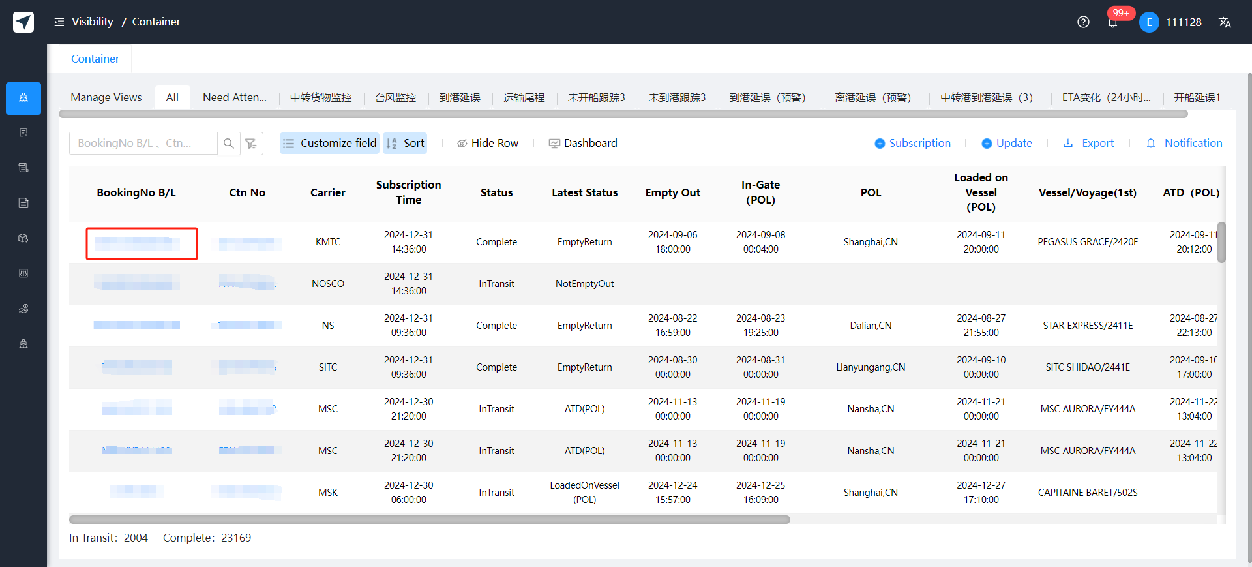The image size is (1252, 567).
Task: Open the sixth sidebar icon with framed panel
Action: point(23,273)
